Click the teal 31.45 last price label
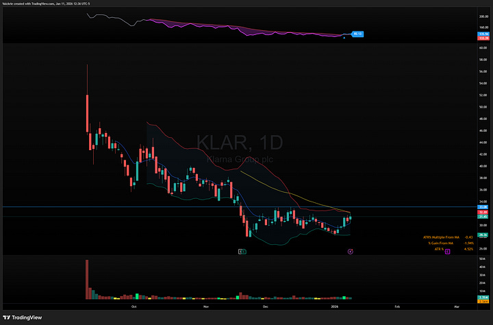Screen dimensions: 493x325 pyautogui.click(x=483, y=217)
